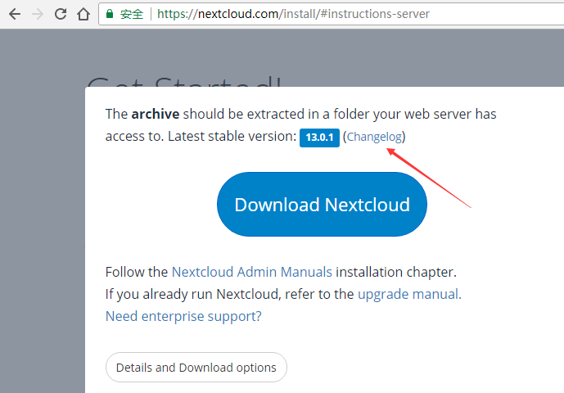Viewport: 564px width, 393px height.
Task: Click the bold word archive
Action: [x=156, y=114]
